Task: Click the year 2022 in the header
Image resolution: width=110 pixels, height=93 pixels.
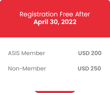Action: click(x=69, y=22)
